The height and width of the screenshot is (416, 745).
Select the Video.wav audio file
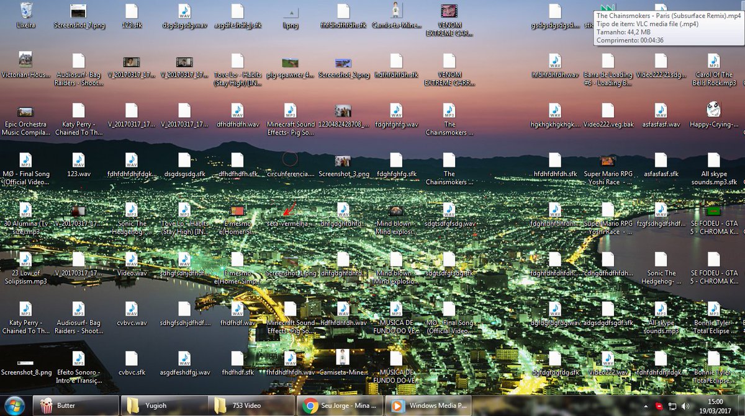131,263
